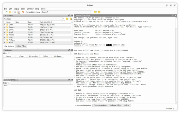The image size is (180, 113).
Task: Click the Undo toolbar icon
Action: pyautogui.click(x=23, y=12)
